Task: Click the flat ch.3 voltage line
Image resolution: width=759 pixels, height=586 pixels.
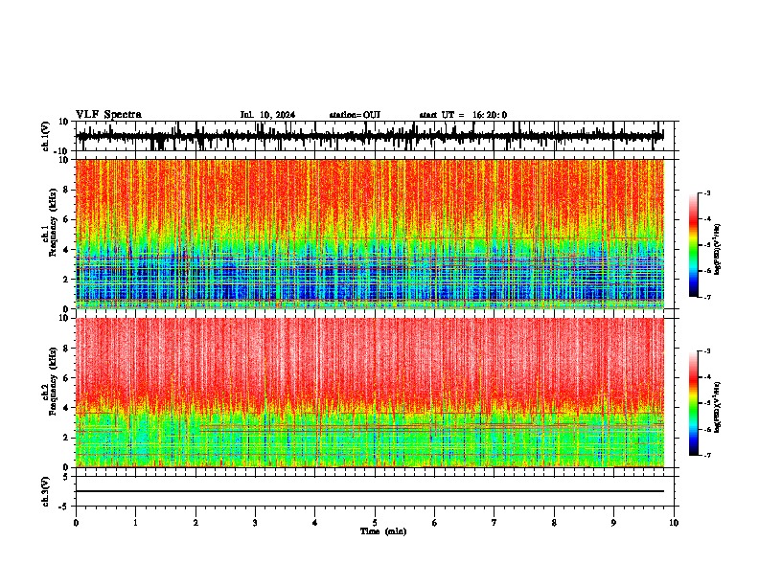Action: pyautogui.click(x=370, y=491)
